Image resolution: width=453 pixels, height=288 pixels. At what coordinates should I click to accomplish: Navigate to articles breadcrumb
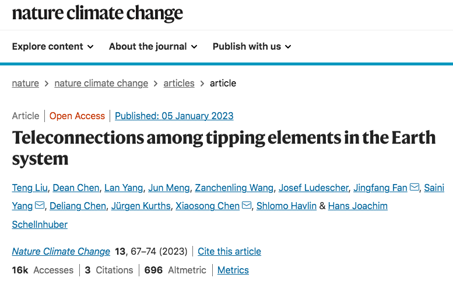click(x=179, y=83)
